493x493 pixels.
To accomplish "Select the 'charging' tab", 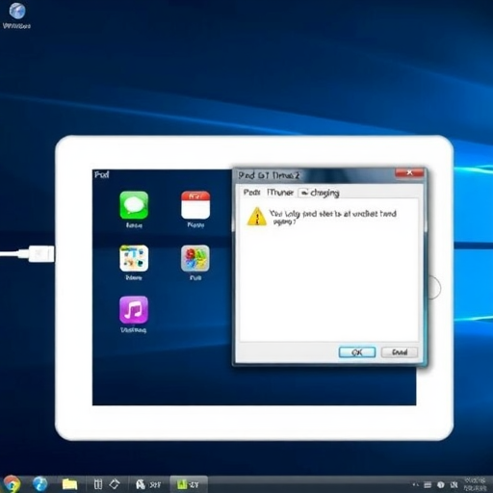I will 320,193.
